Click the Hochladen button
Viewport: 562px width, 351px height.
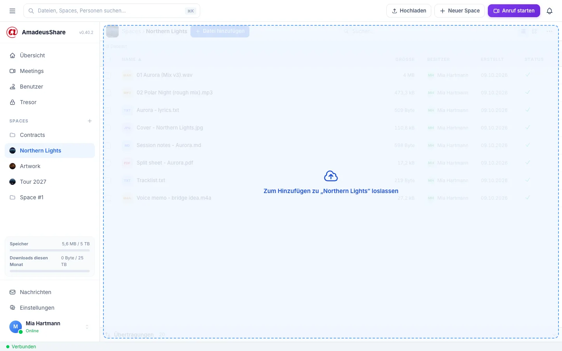point(409,11)
